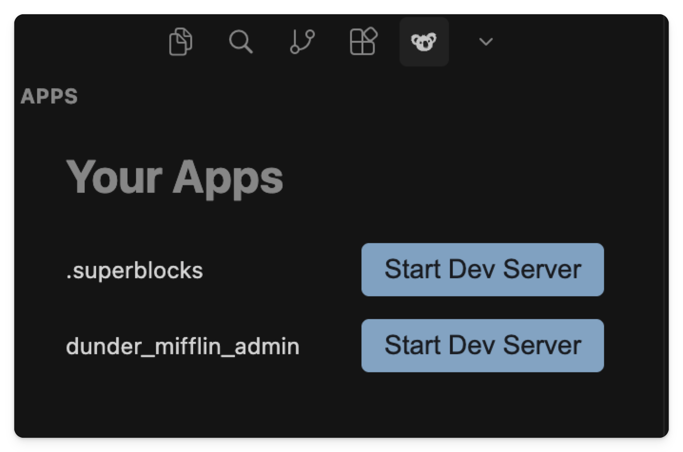Select the document copy icon

pos(181,41)
